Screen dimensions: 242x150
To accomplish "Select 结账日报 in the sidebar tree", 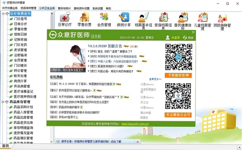I will (x=21, y=34).
